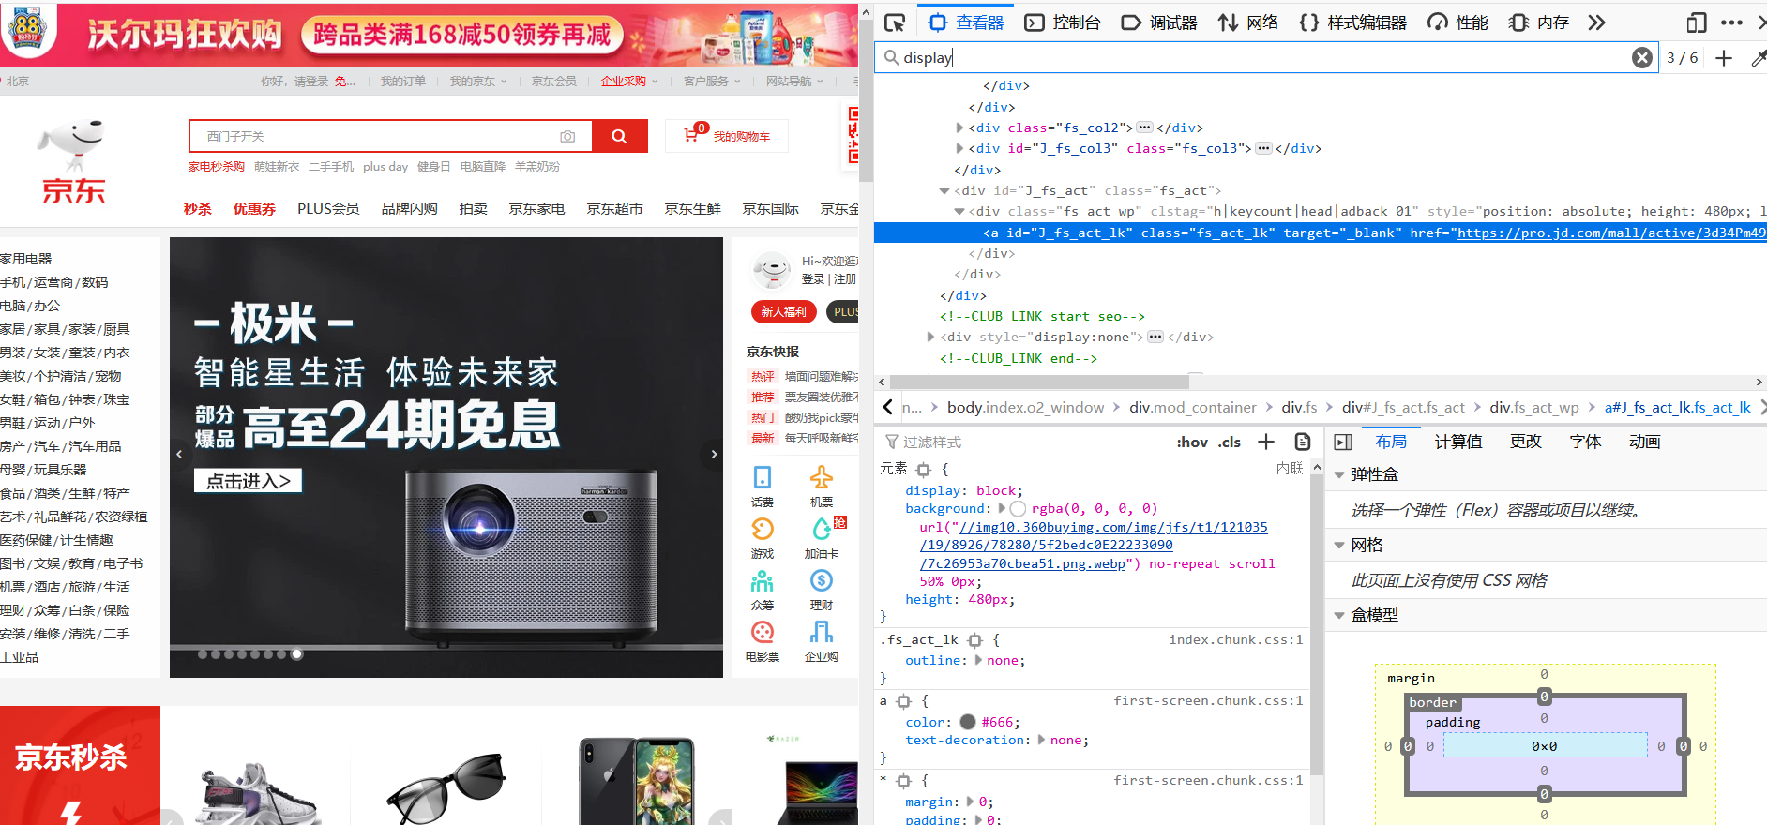Viewport: 1767px width, 825px height.
Task: Select the last highlighted carousel dot
Action: [x=297, y=654]
